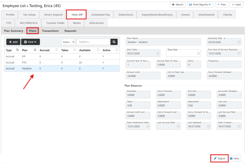This screenshot has height=164, width=245.
Task: Click the Adjust button
Action: pyautogui.click(x=219, y=159)
